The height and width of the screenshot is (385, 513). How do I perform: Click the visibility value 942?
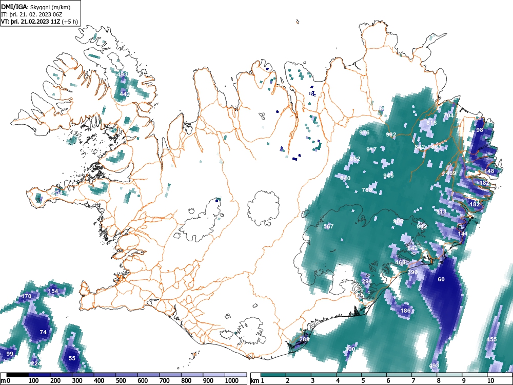point(422,226)
